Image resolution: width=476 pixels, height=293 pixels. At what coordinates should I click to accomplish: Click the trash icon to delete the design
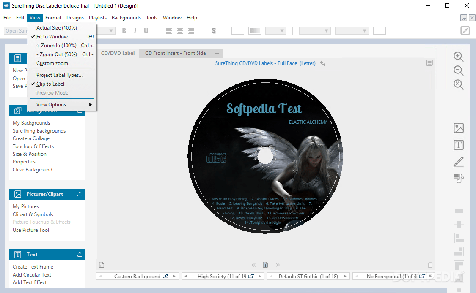coord(430,264)
